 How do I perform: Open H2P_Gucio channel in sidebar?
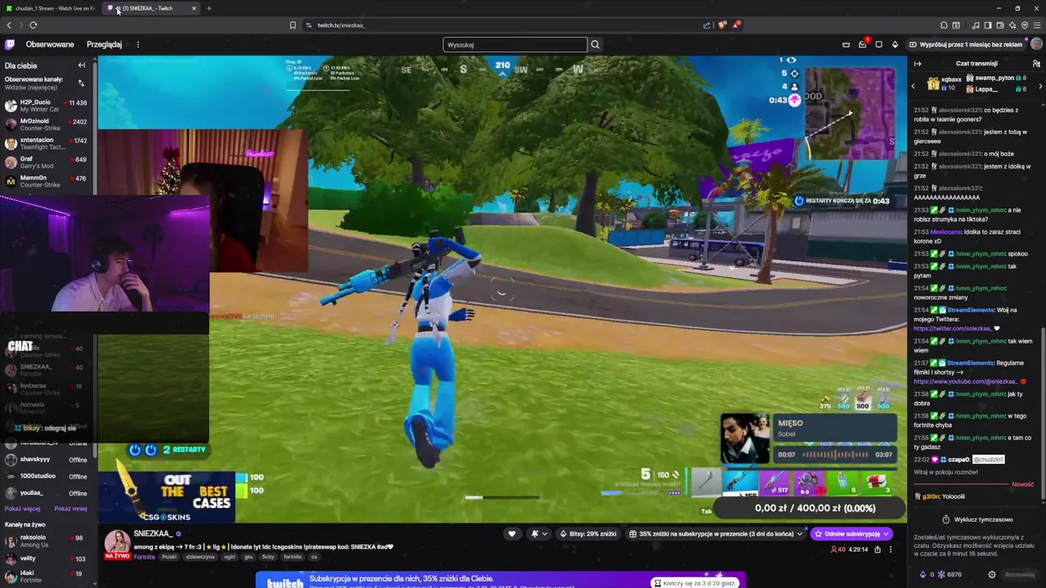[x=47, y=105]
